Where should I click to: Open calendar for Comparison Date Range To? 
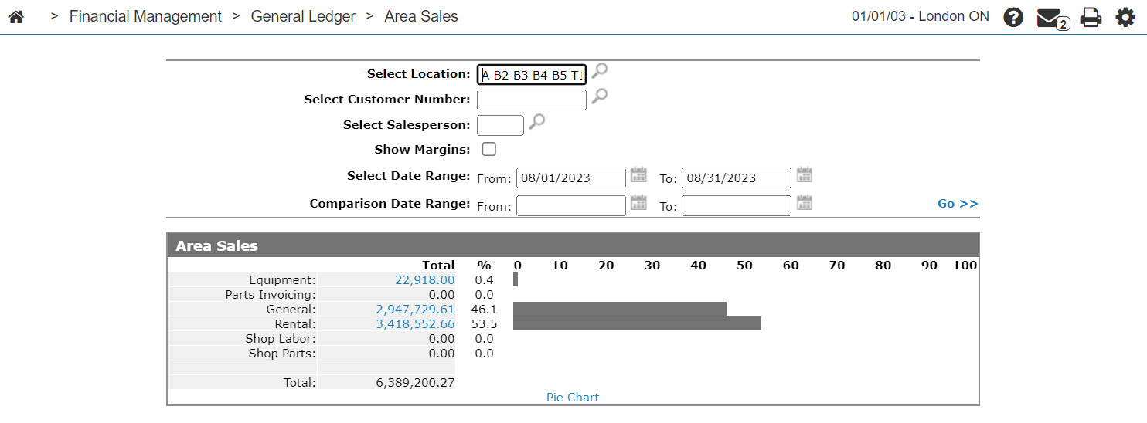(x=804, y=202)
